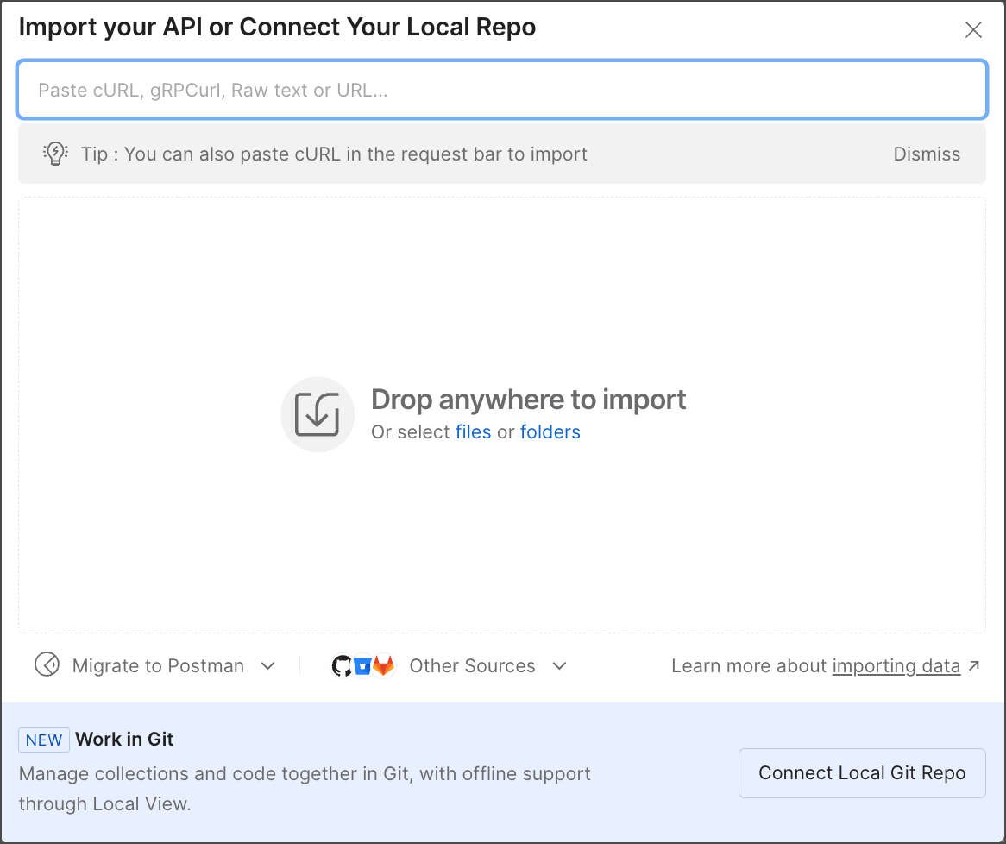Click the Drop anywhere to import area
Screen dimensions: 1006x844
pos(503,414)
